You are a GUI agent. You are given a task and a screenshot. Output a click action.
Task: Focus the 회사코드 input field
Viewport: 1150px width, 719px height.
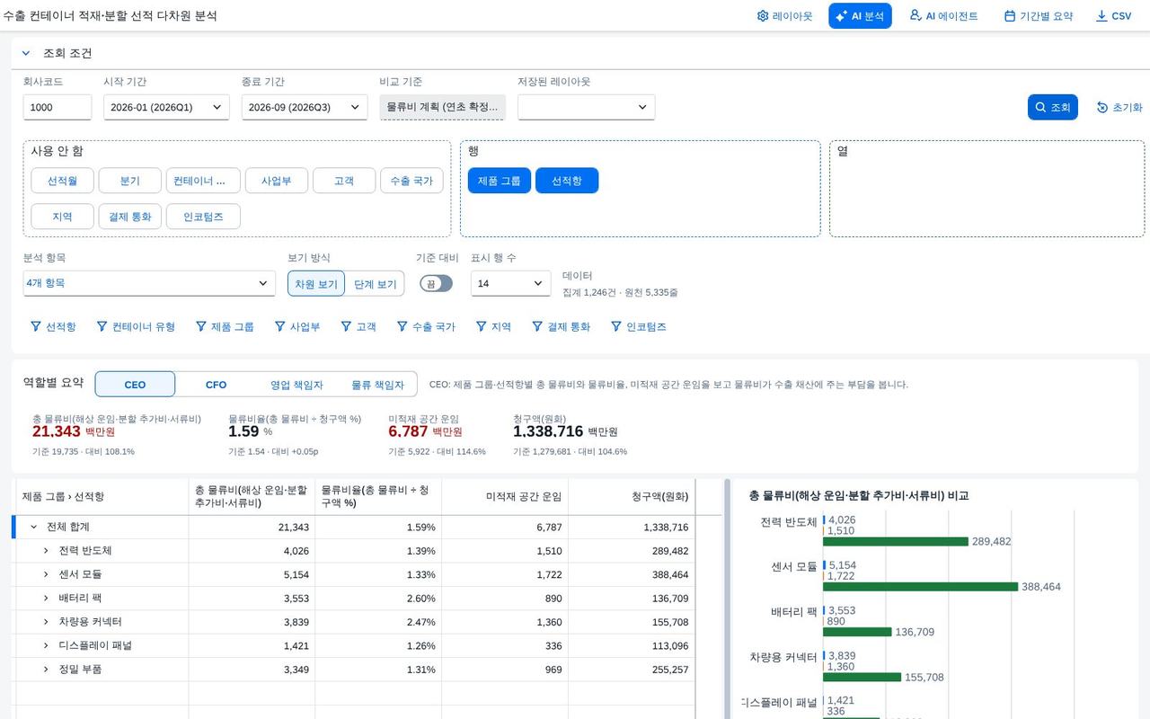coord(57,107)
